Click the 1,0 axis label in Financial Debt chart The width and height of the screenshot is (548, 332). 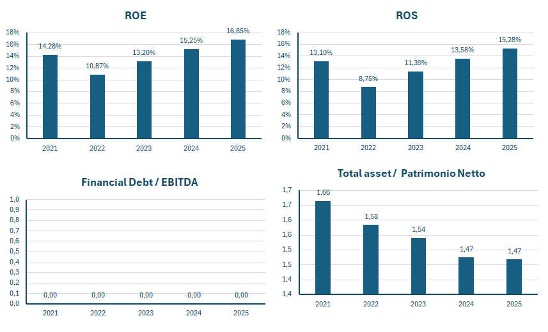tap(15, 199)
